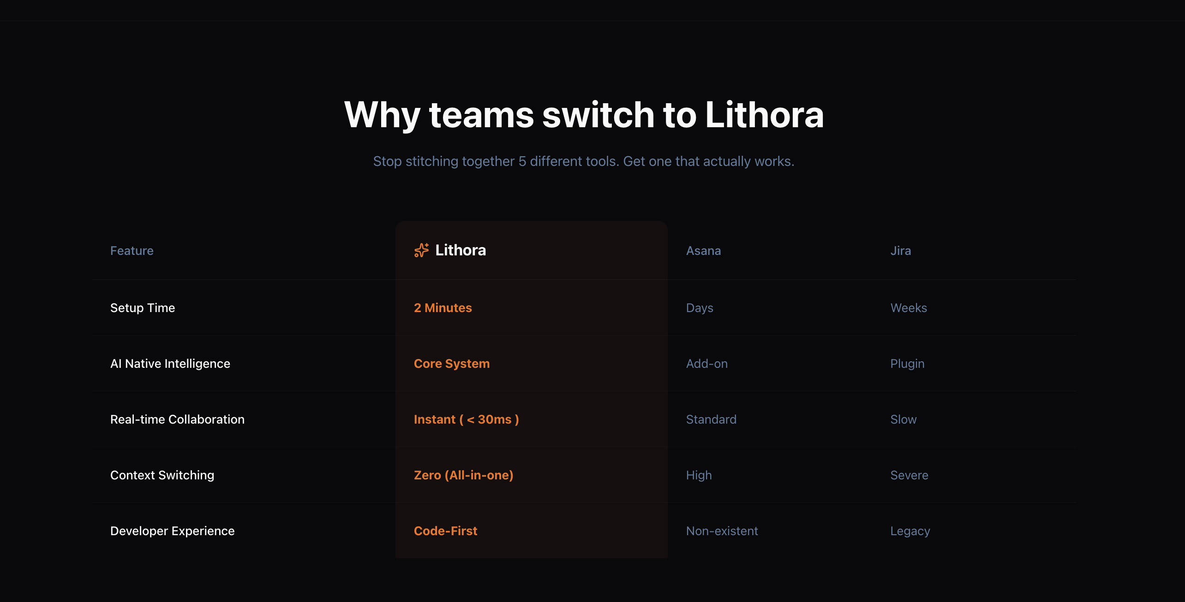The width and height of the screenshot is (1185, 602).
Task: Click the subtitle about stitching together tools
Action: click(x=584, y=161)
